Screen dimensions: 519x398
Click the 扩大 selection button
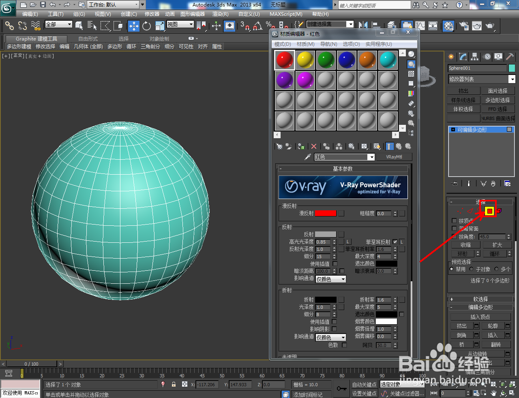(x=497, y=245)
